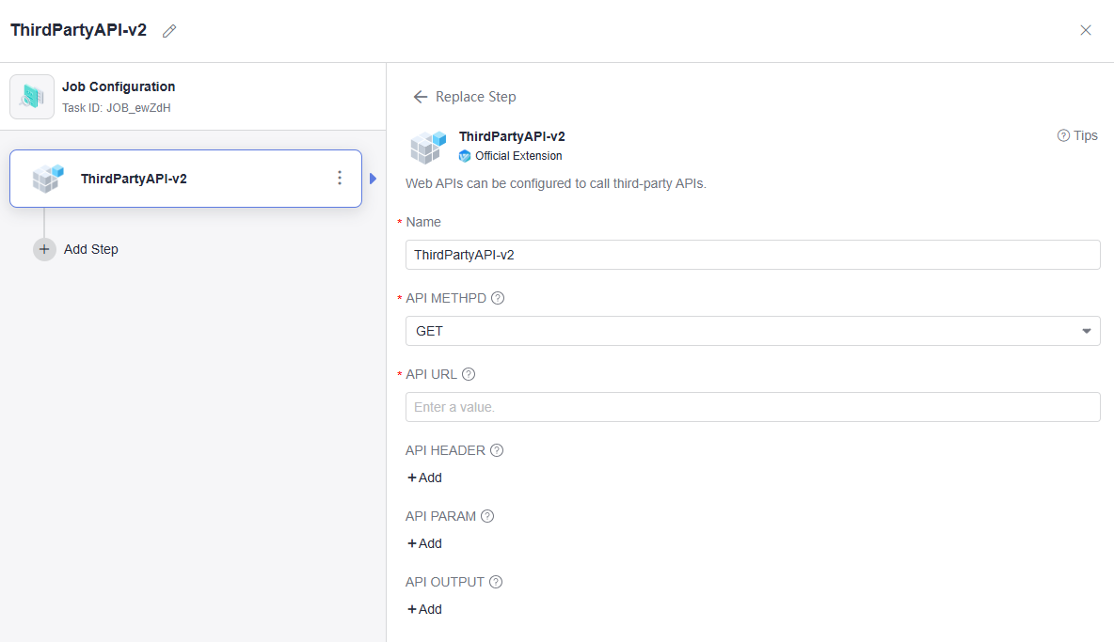The image size is (1114, 642).
Task: Show help for API OUTPUT field
Action: point(496,582)
